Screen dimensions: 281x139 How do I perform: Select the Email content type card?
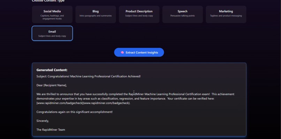52,33
